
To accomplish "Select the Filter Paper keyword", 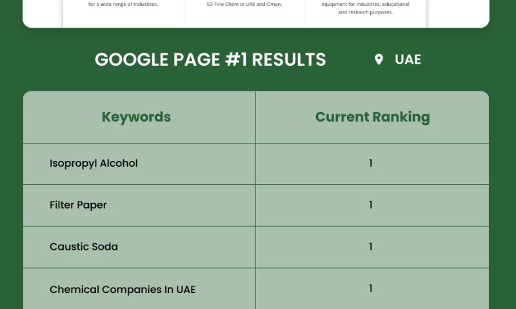I will coord(78,205).
